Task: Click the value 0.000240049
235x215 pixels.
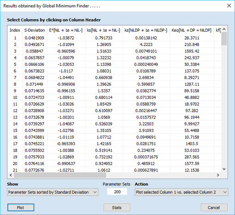Action: coord(146,64)
